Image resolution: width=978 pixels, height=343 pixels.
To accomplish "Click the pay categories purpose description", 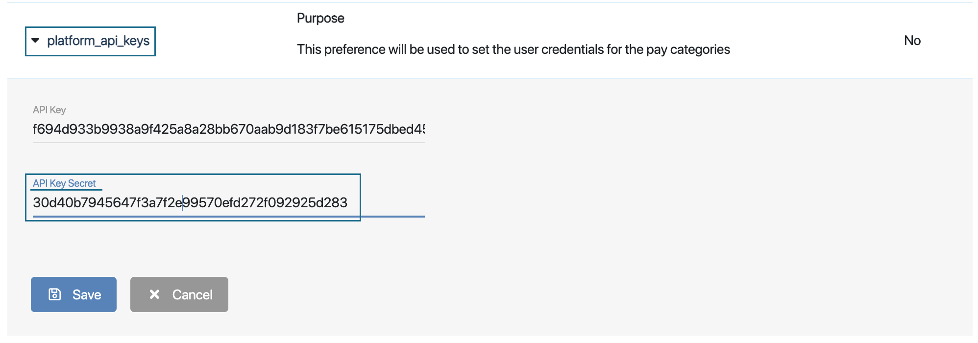I will 513,49.
